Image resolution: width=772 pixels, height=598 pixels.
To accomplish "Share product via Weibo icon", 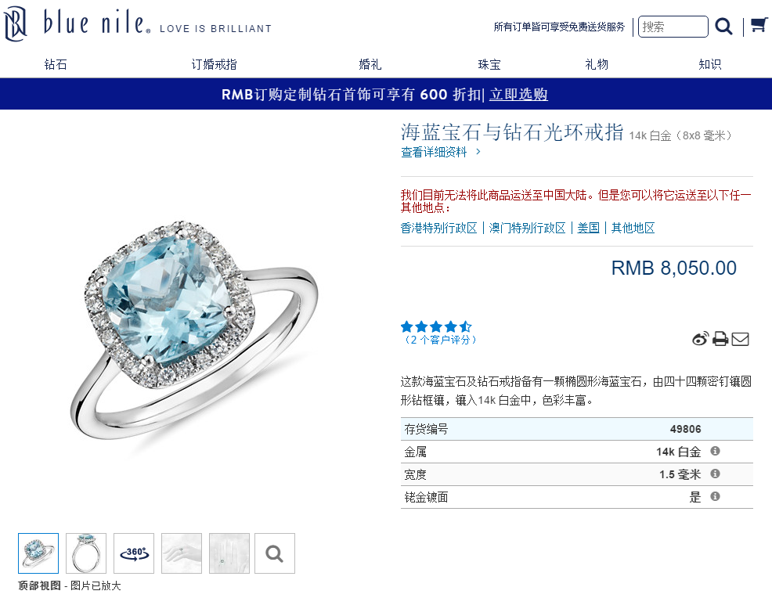I will (x=700, y=339).
